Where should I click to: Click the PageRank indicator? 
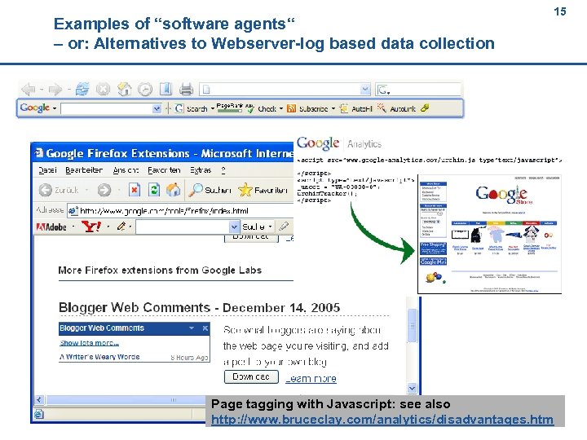pos(229,108)
